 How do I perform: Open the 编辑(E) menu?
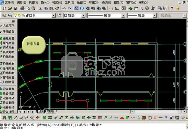coord(21,2)
